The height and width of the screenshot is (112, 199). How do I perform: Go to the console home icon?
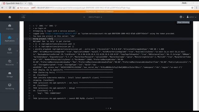coord(10,17)
